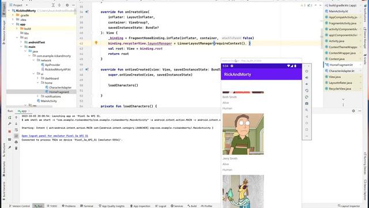369x208 pixels.
Task: Open Run panel settings gear
Action: (x=353, y=111)
